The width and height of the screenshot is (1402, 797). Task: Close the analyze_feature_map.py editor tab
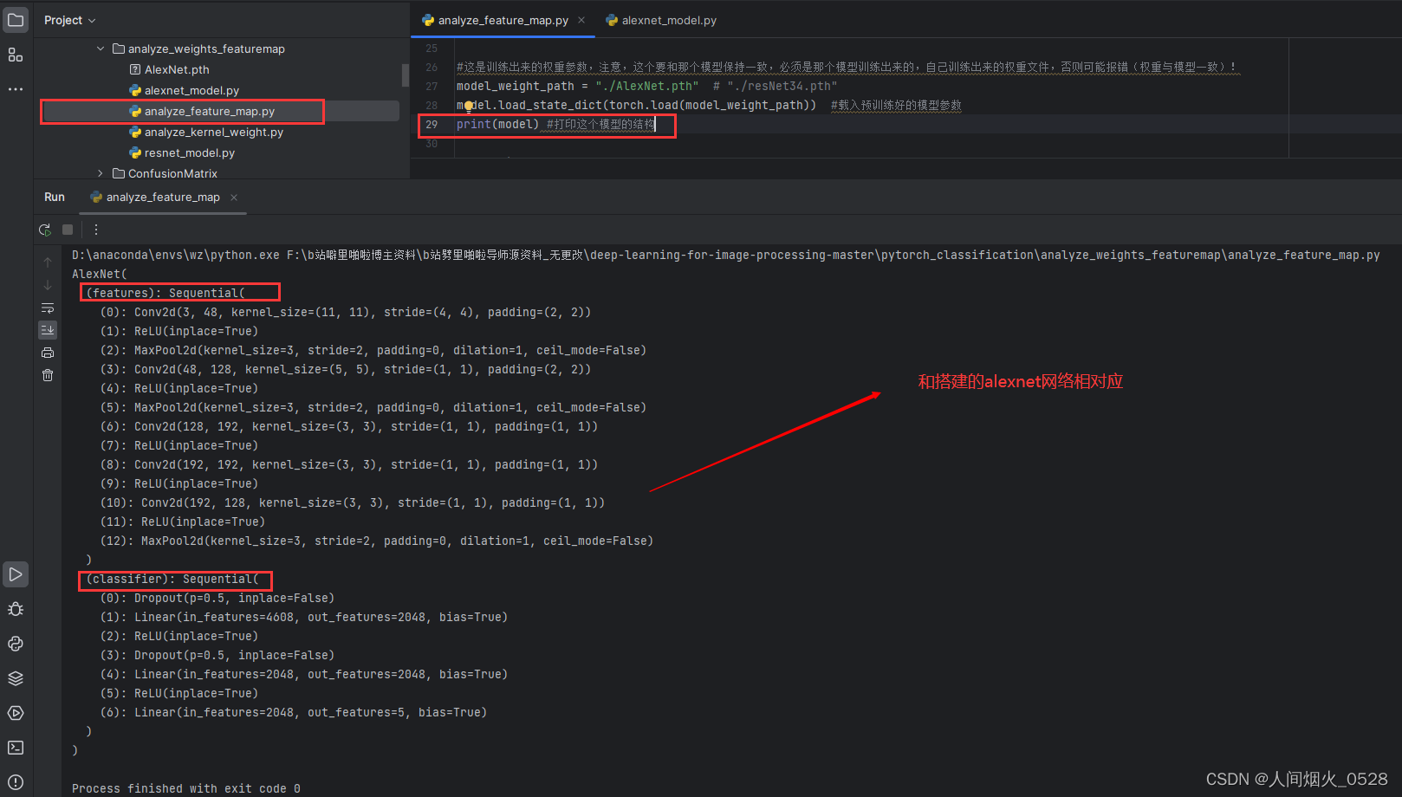click(581, 20)
